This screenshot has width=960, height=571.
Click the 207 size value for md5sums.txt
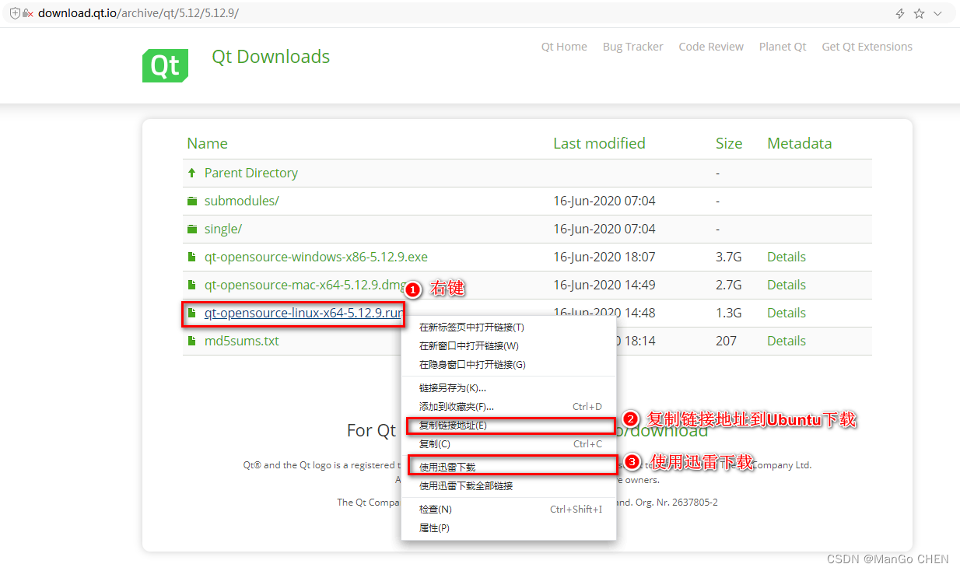click(727, 341)
